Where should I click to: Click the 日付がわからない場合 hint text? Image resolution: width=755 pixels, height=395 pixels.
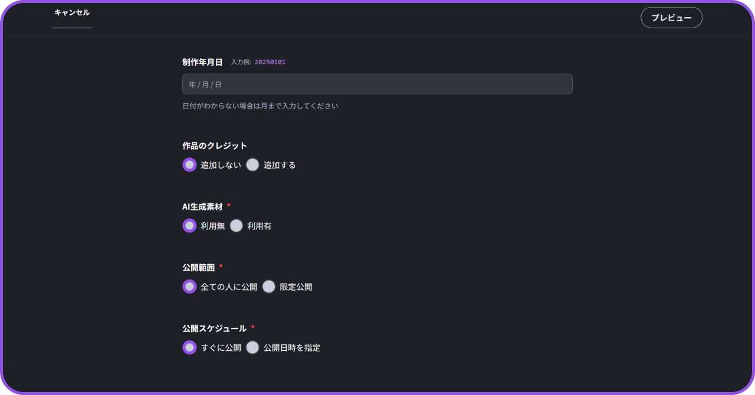[260, 106]
